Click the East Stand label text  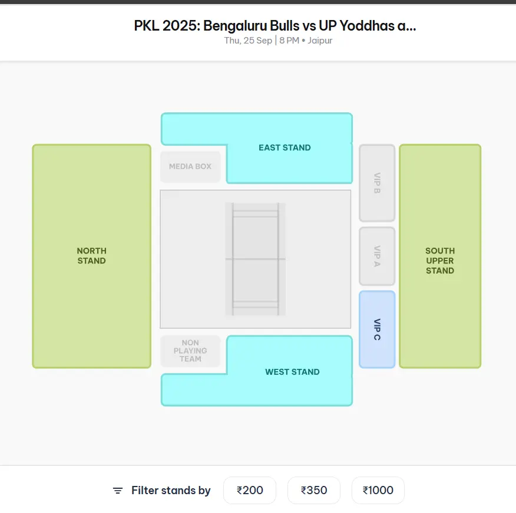coord(285,148)
